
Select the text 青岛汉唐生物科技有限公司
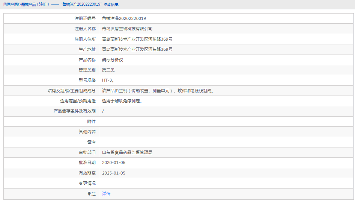coord(127,29)
